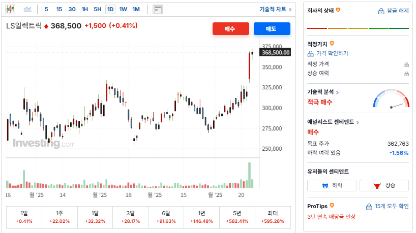Vote 상승 bullish in user sentiment
Screen dimensions: 416x233
[384, 185]
